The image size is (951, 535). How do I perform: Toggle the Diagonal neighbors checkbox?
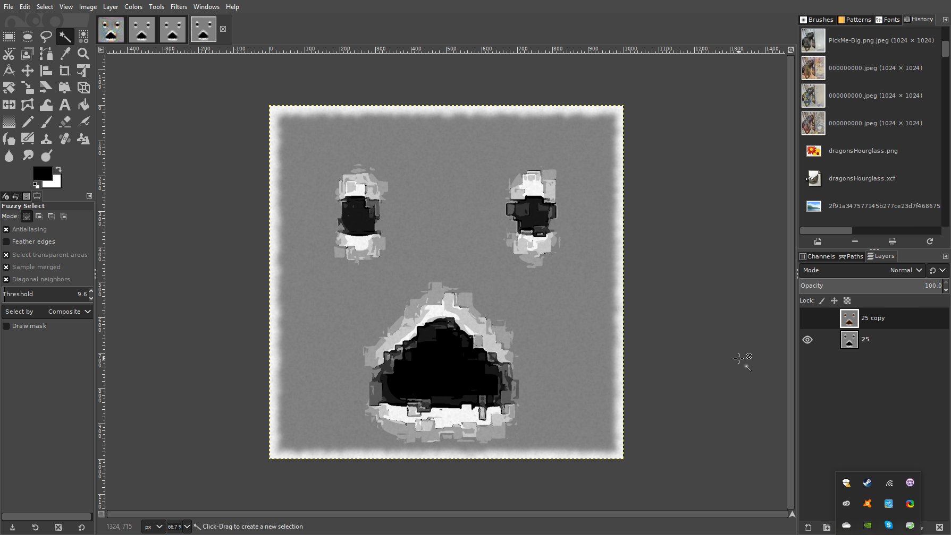click(x=6, y=279)
